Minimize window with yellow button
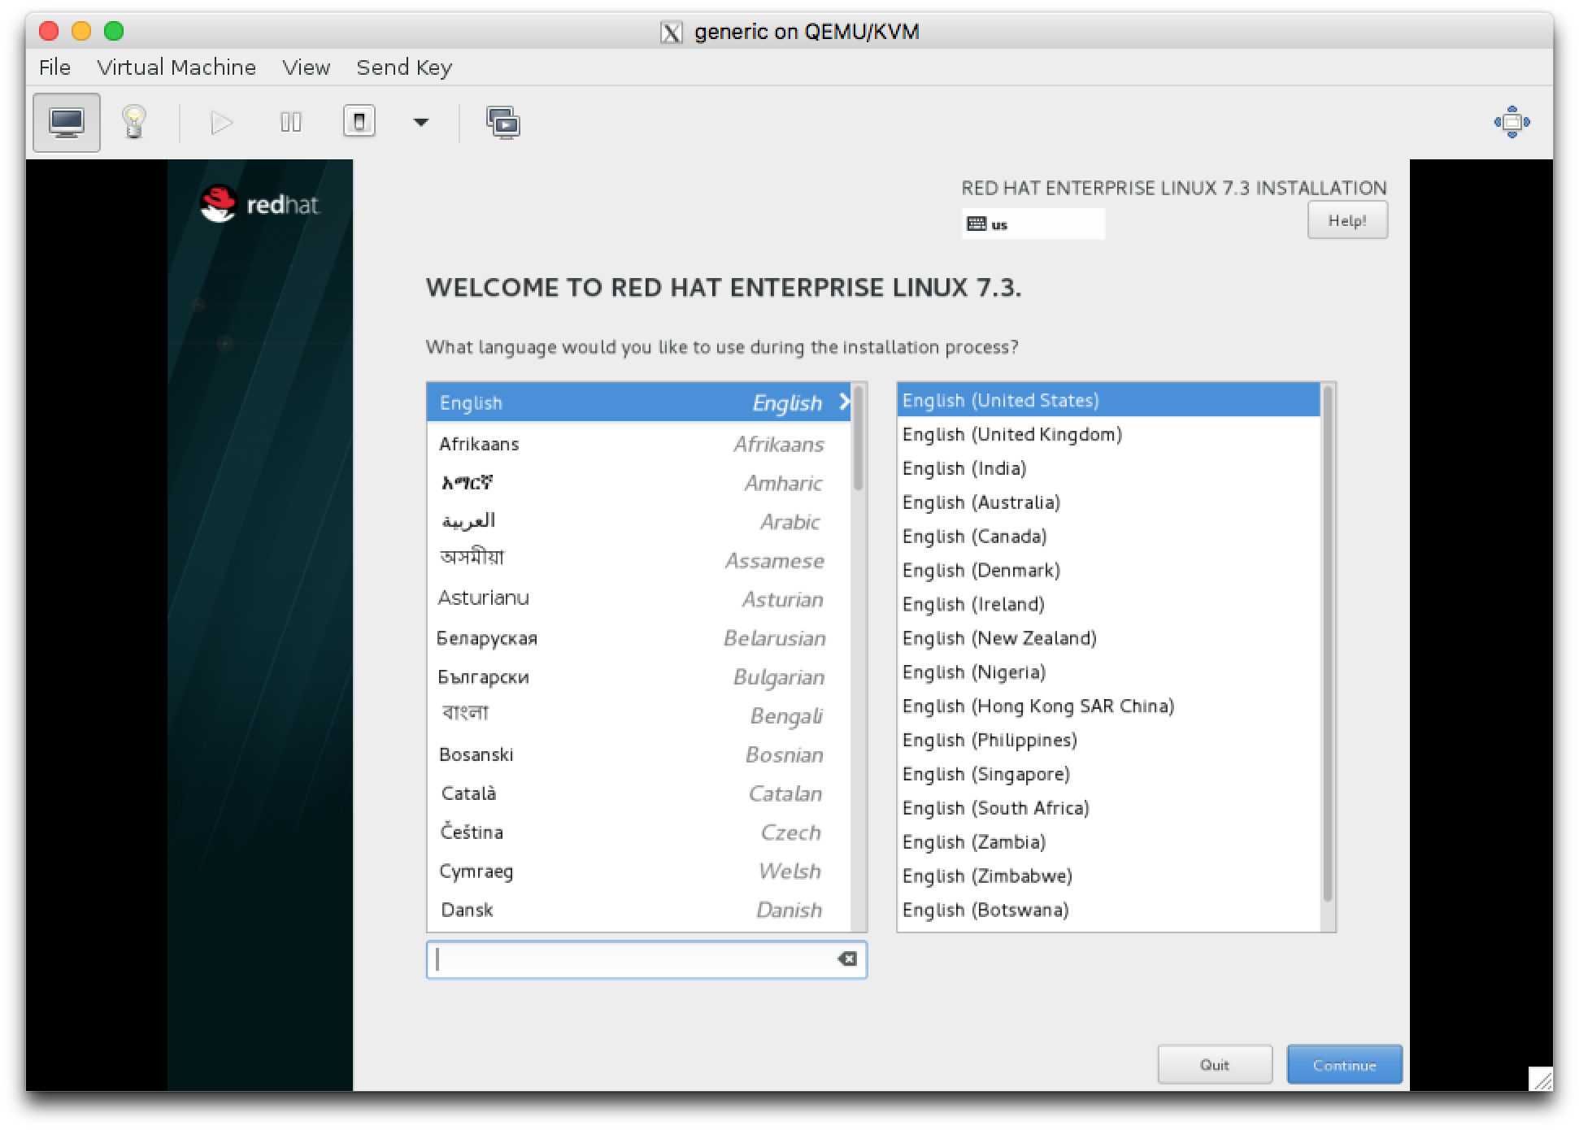Image resolution: width=1579 pixels, height=1130 pixels. 81,31
